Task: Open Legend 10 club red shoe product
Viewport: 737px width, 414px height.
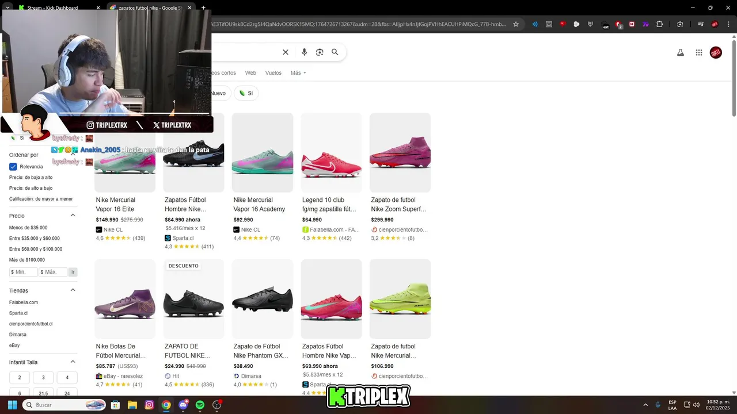Action: pos(331,177)
